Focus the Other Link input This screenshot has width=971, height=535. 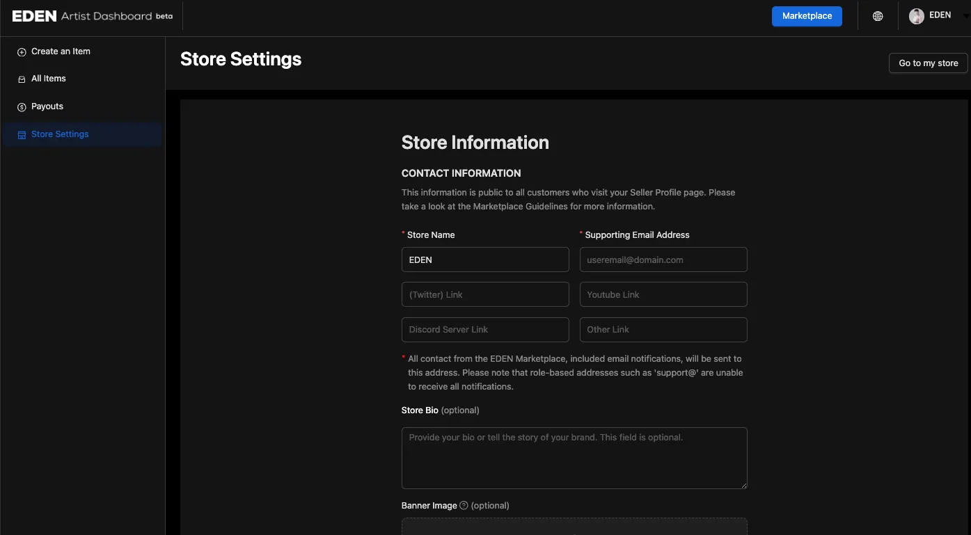point(663,329)
